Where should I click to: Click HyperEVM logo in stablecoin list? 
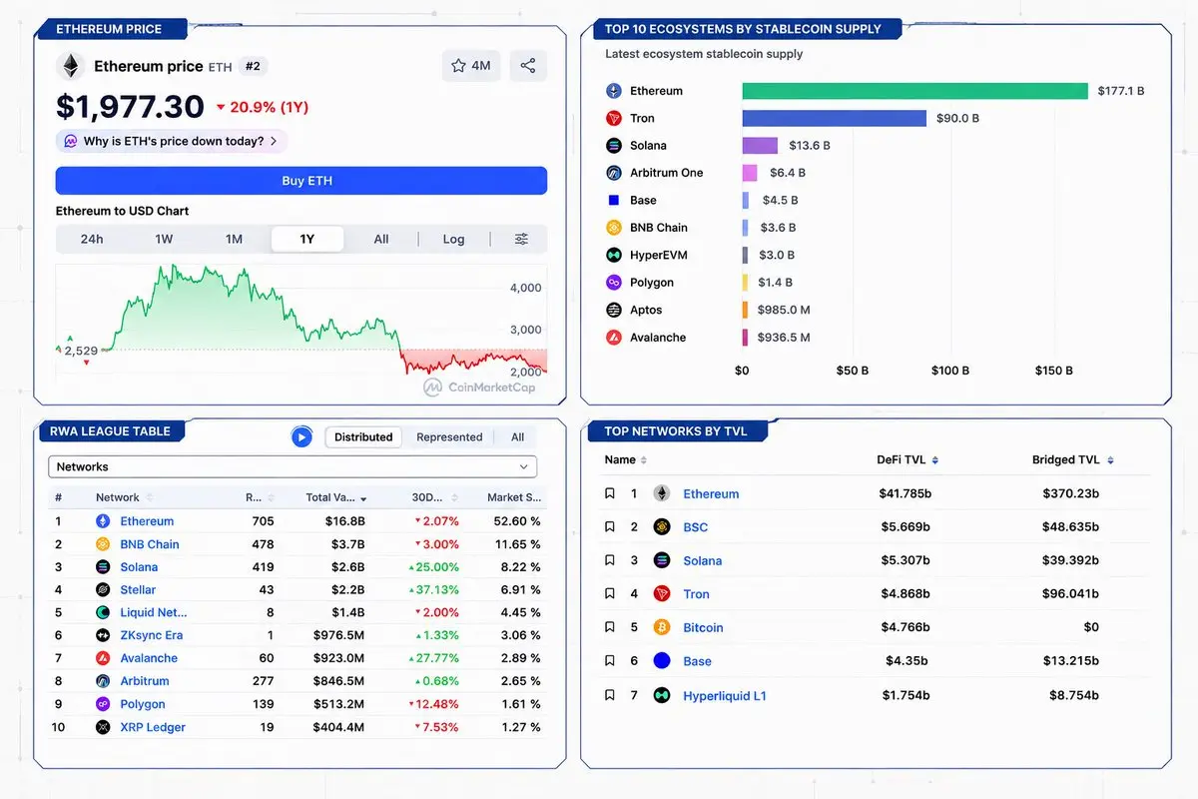[614, 256]
